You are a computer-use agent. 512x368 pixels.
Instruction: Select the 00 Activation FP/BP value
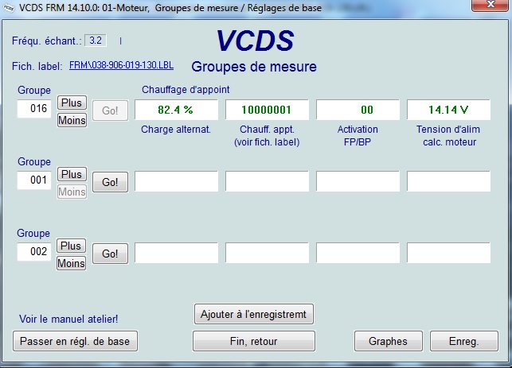(358, 110)
